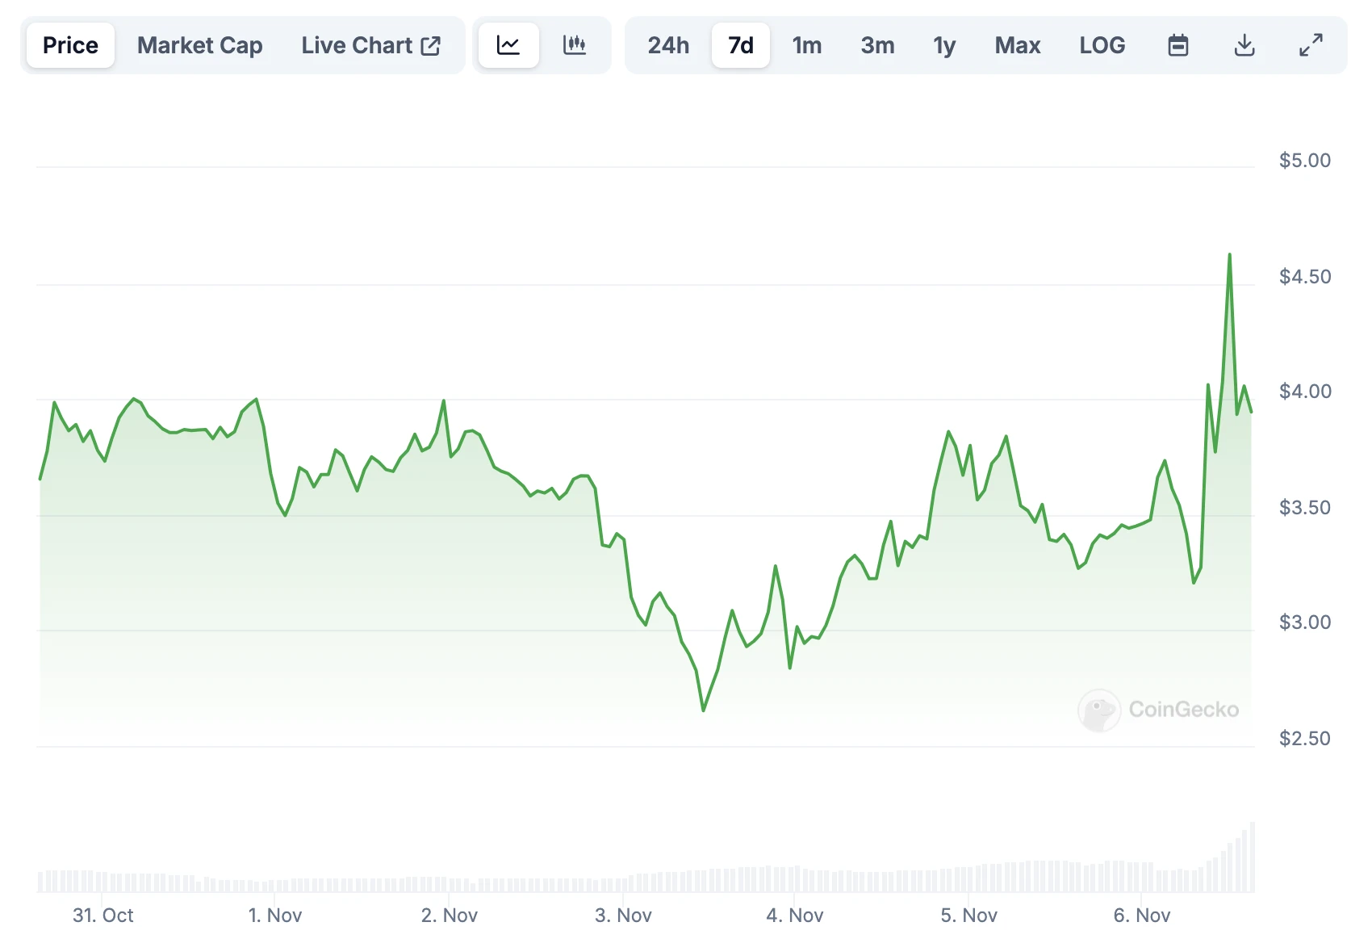Click the tallest volume bar at right
The width and height of the screenshot is (1372, 943).
coord(1252,856)
